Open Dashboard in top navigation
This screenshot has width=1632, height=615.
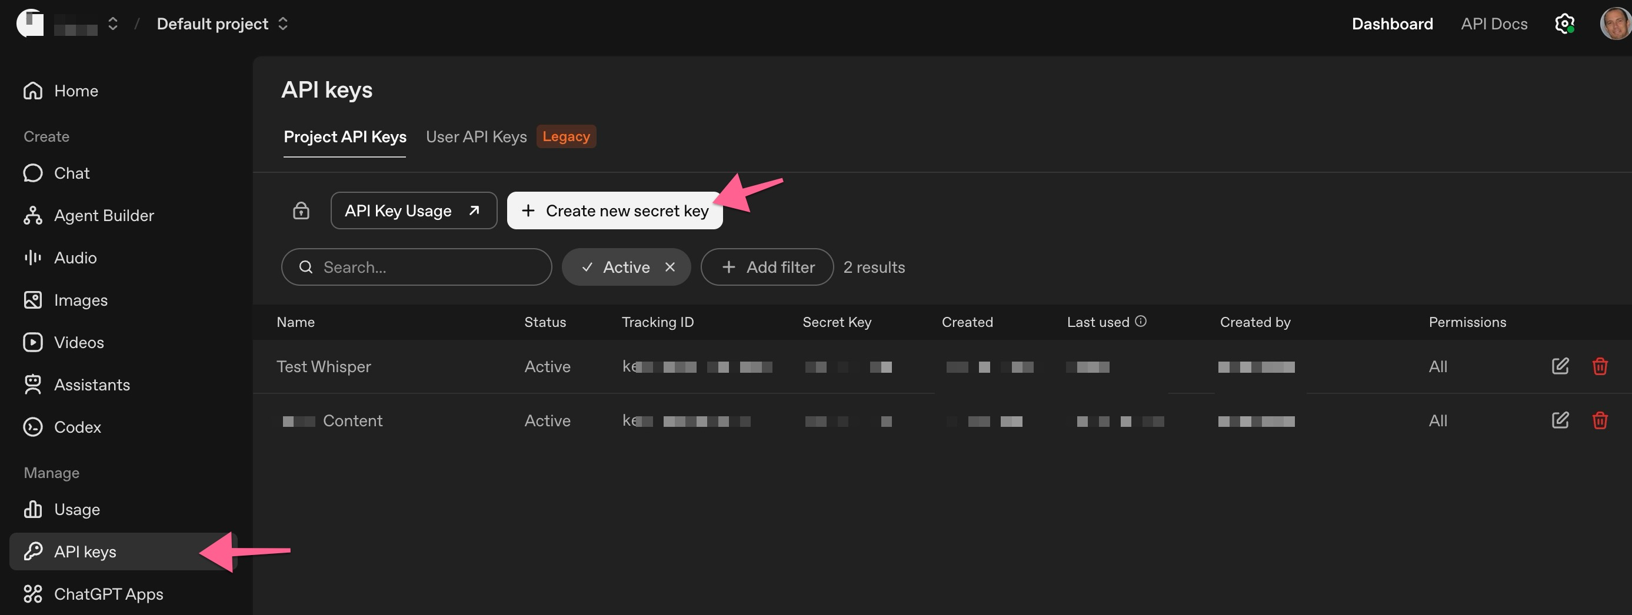[x=1392, y=24]
